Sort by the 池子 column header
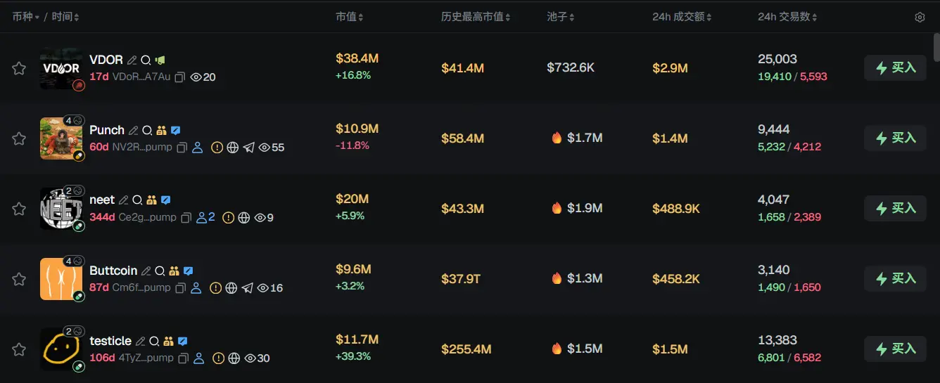The height and width of the screenshot is (383, 940). point(561,17)
